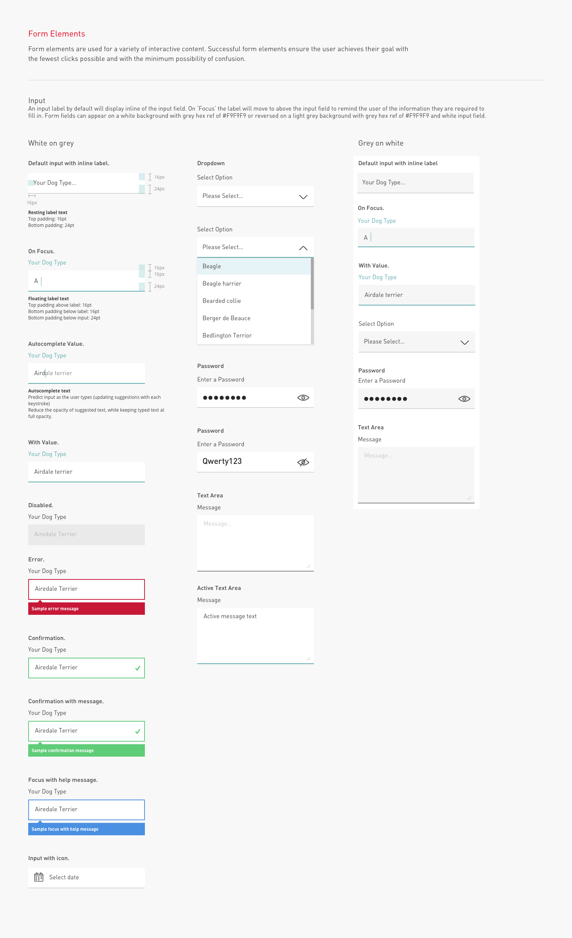The height and width of the screenshot is (938, 572).
Task: Click the red-bordered error input field
Action: [x=87, y=589]
